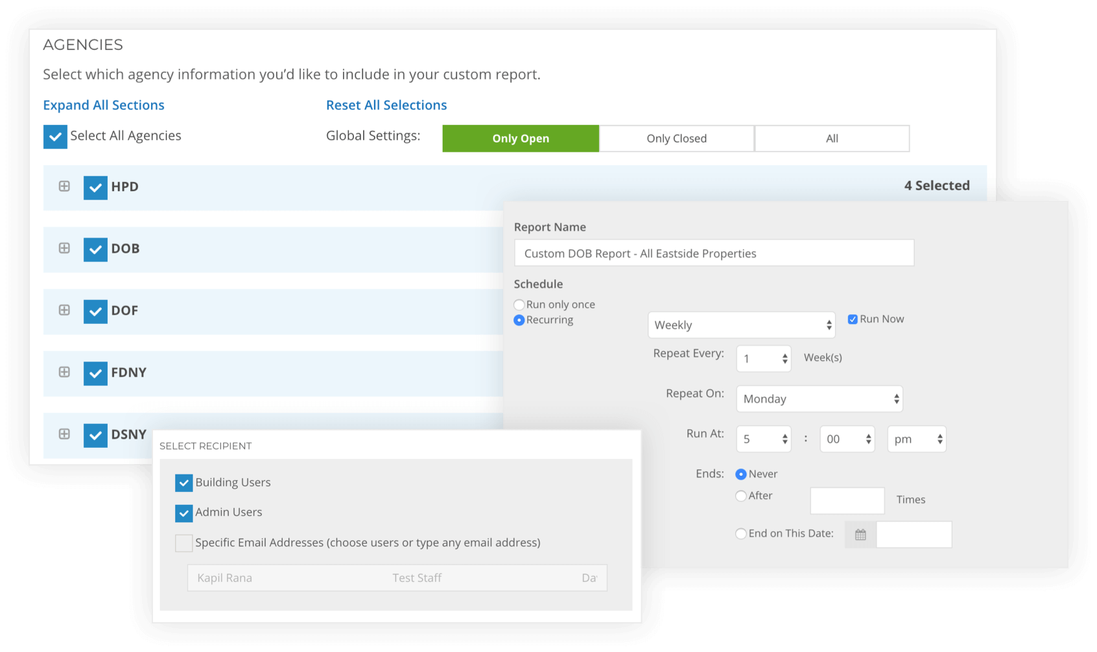Open the Repeat On Monday dropdown
Image resolution: width=1097 pixels, height=652 pixels.
pyautogui.click(x=820, y=399)
